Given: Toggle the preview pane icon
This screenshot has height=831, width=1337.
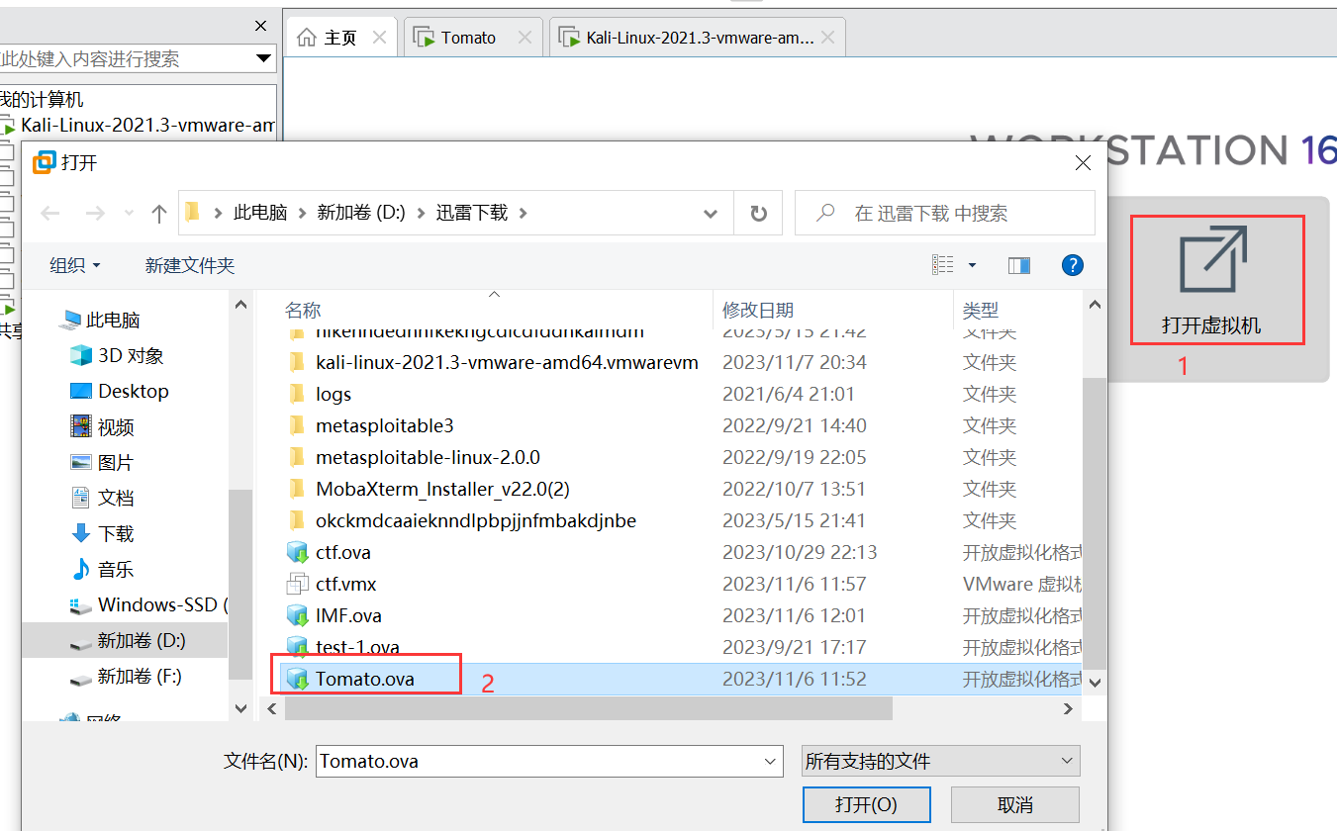Looking at the screenshot, I should pyautogui.click(x=1019, y=265).
